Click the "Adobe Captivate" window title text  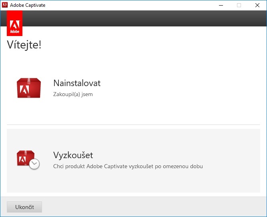[x=28, y=5]
